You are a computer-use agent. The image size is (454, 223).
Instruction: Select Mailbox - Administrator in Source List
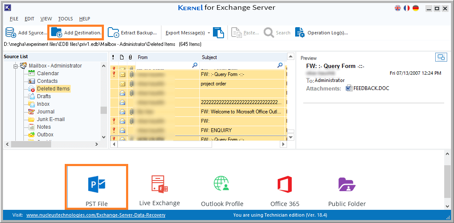[55, 66]
